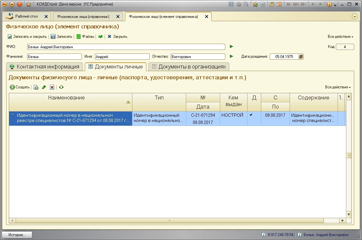Open date picker for Дата рождения
Screen dimensions: 362x240
[301, 56]
